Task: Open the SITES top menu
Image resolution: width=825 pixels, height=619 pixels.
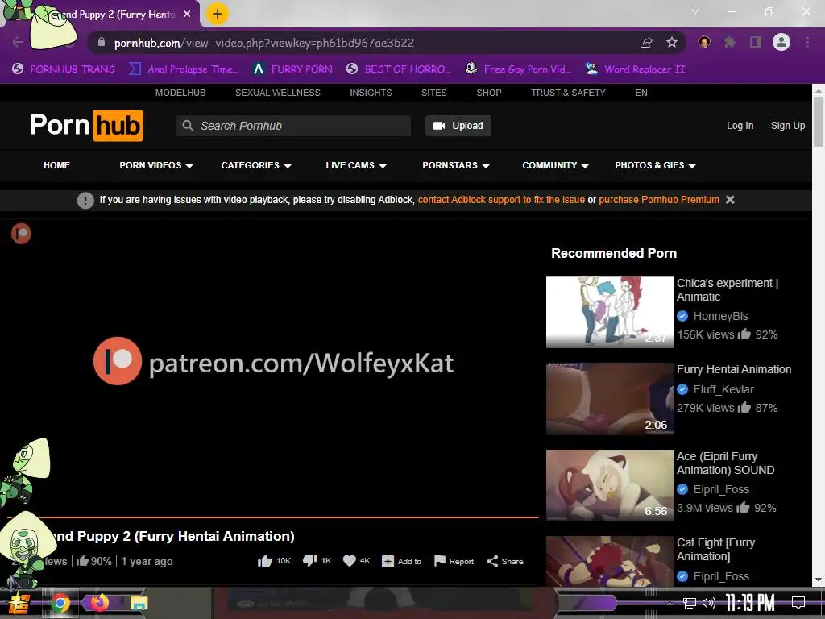Action: 434,93
